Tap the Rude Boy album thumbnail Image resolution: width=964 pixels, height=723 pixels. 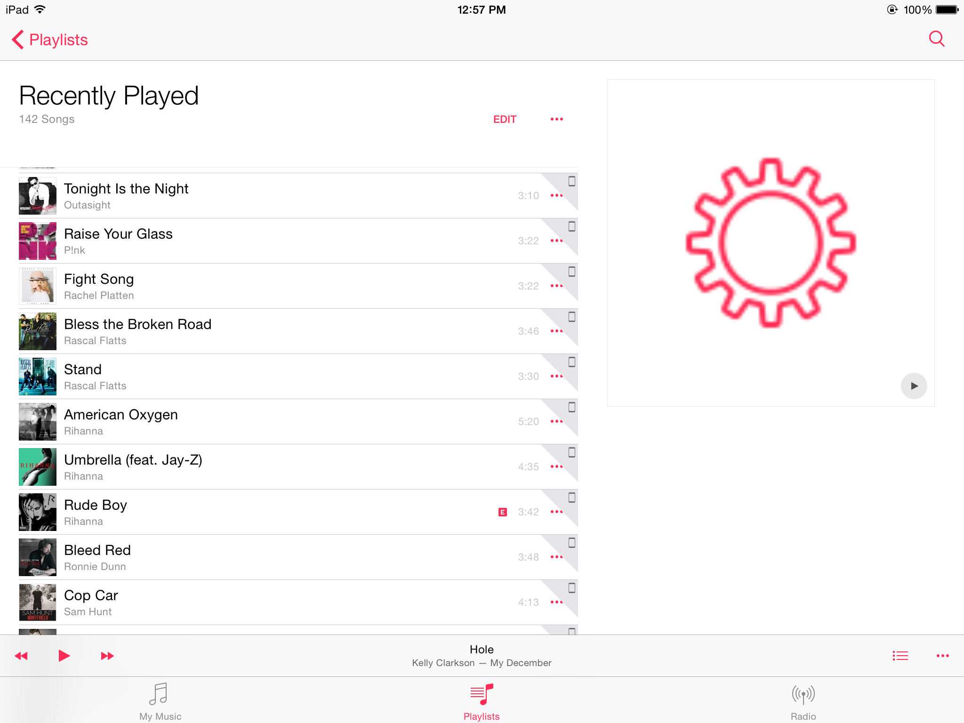point(38,512)
